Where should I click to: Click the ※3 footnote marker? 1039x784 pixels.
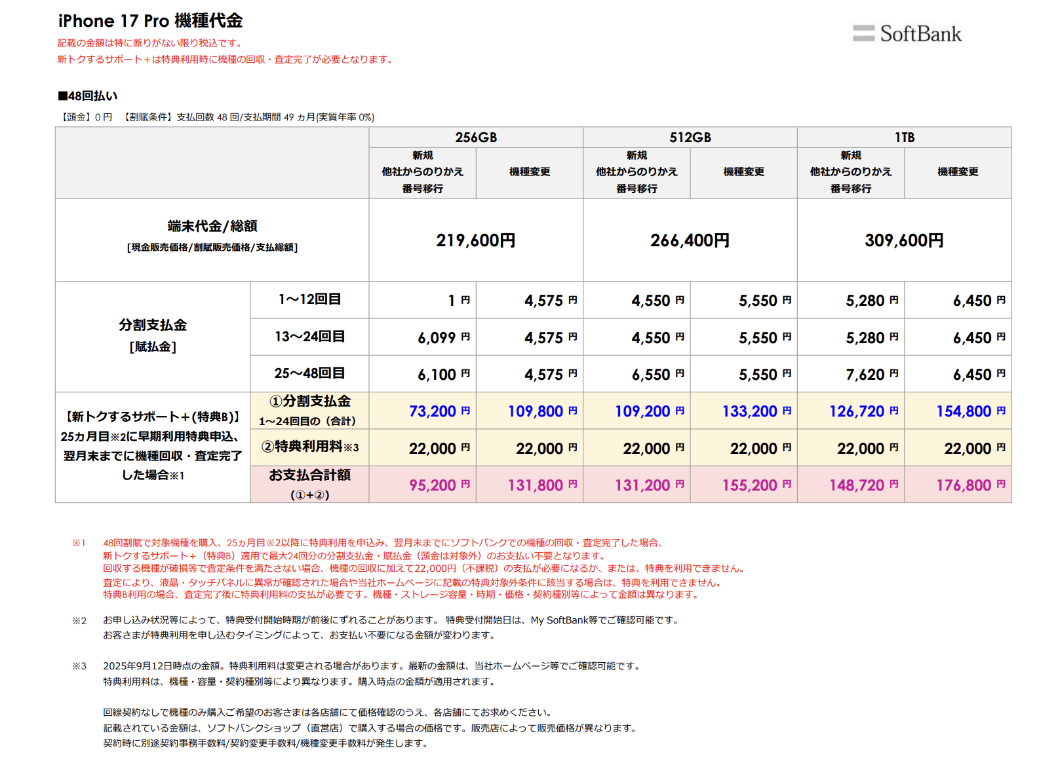pyautogui.click(x=79, y=666)
